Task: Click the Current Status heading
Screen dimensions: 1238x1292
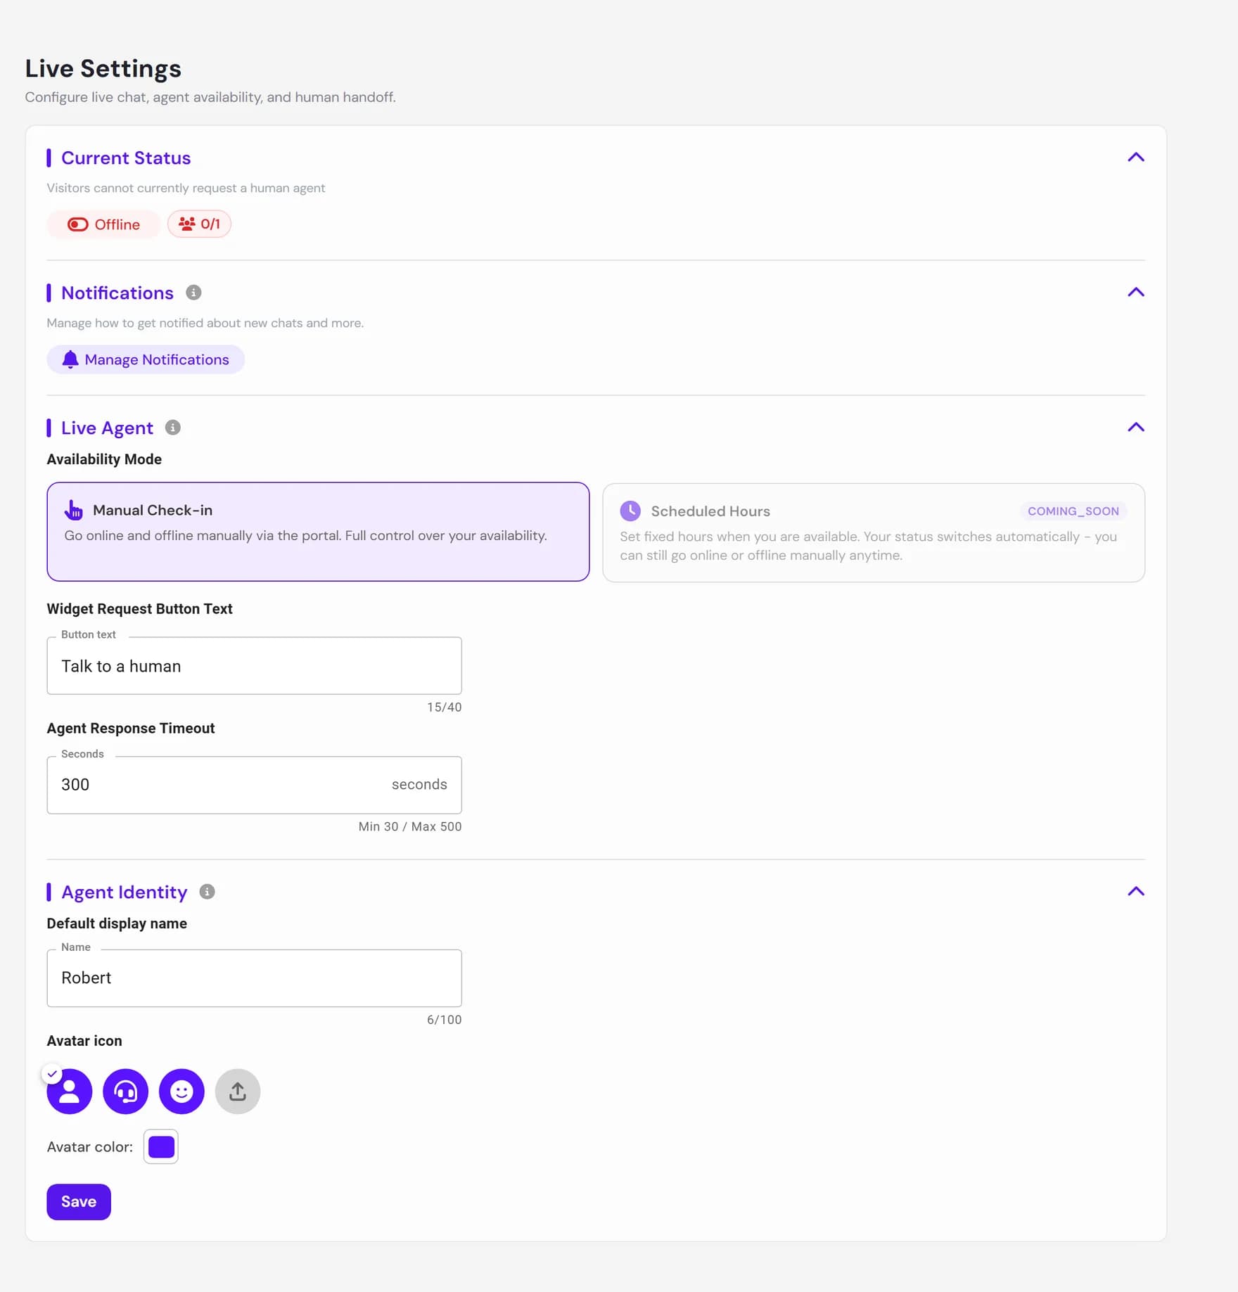Action: [x=126, y=158]
